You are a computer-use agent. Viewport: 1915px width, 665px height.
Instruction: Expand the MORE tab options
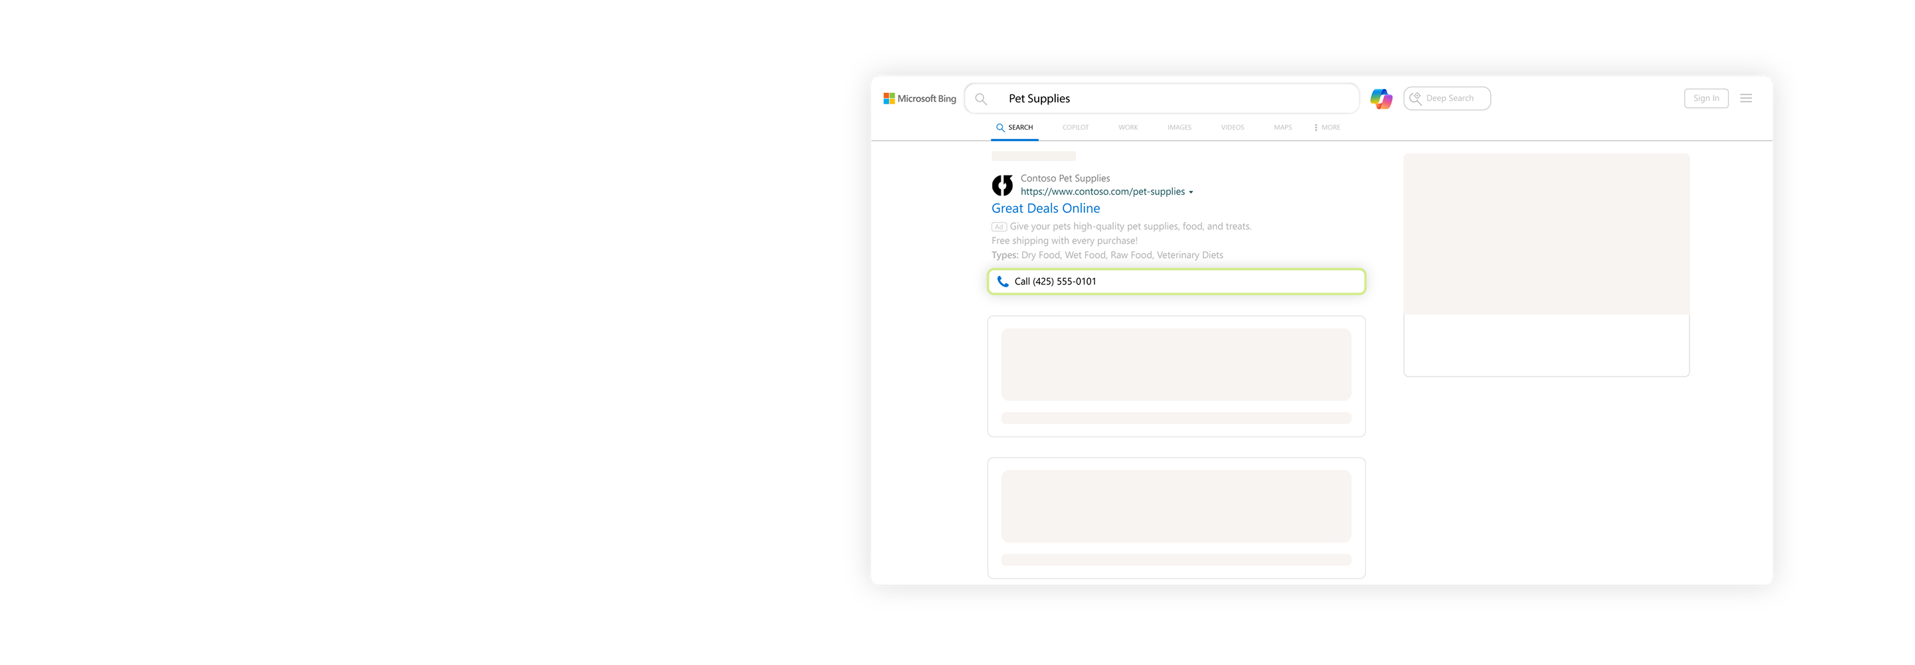coord(1327,128)
